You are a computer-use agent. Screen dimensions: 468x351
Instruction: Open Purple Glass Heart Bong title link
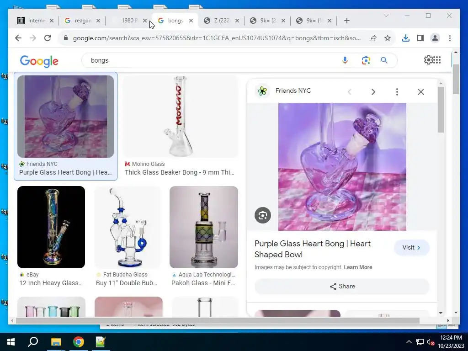pos(313,249)
